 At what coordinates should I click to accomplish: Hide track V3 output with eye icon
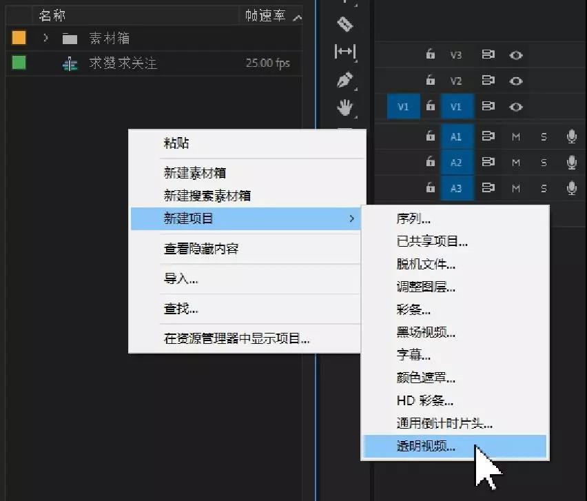click(515, 55)
